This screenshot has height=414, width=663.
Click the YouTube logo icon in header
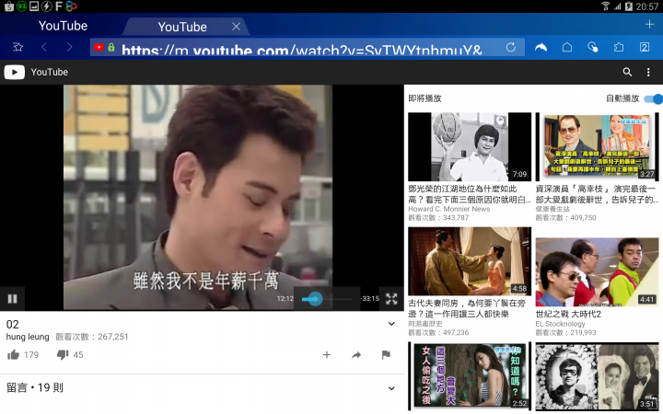[15, 72]
